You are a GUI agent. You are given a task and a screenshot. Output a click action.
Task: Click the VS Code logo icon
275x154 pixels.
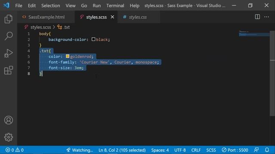pyautogui.click(x=6, y=6)
